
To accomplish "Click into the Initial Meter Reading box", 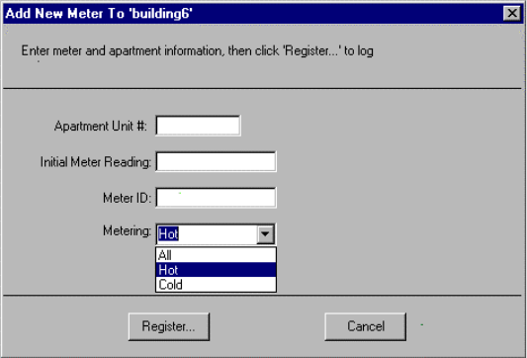I will click(x=216, y=161).
